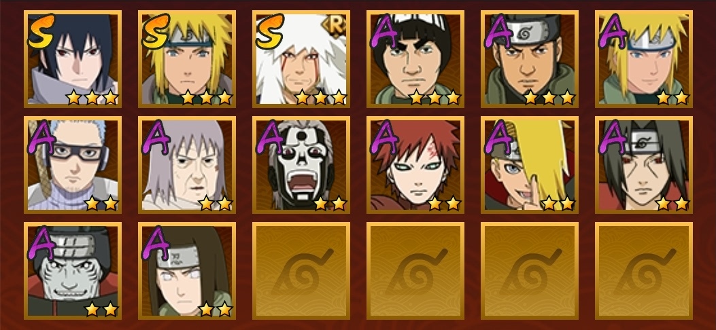Pick the elderly gray-haired Chiyo card
This screenshot has width=716, height=330.
click(x=187, y=164)
